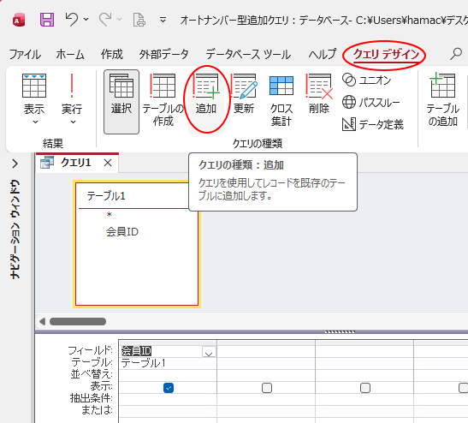The width and height of the screenshot is (468, 423).
Task: Click the horizontal scrollbar thumb
Action: (78, 321)
